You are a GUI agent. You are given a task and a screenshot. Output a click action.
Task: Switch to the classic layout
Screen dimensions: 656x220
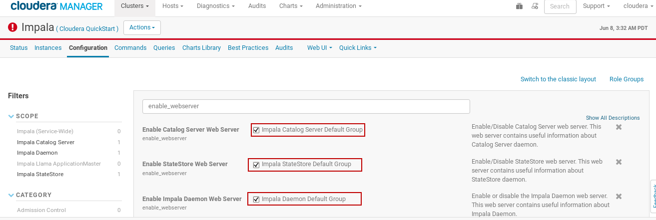point(558,79)
